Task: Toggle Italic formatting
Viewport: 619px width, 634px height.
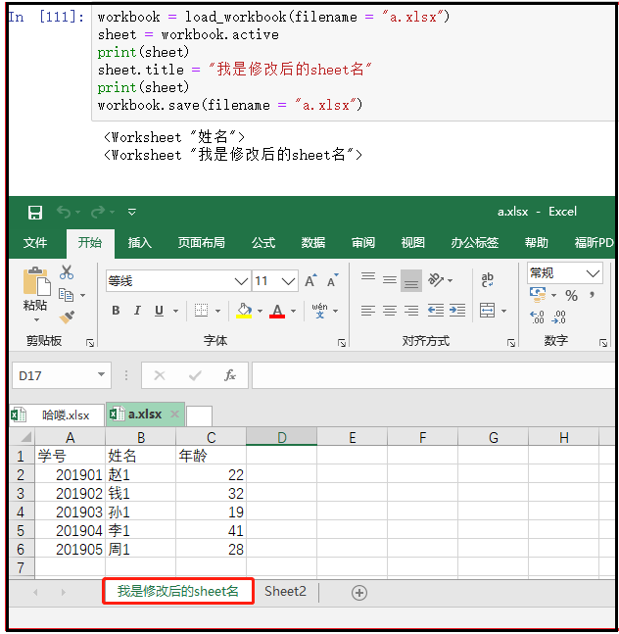Action: (x=137, y=311)
